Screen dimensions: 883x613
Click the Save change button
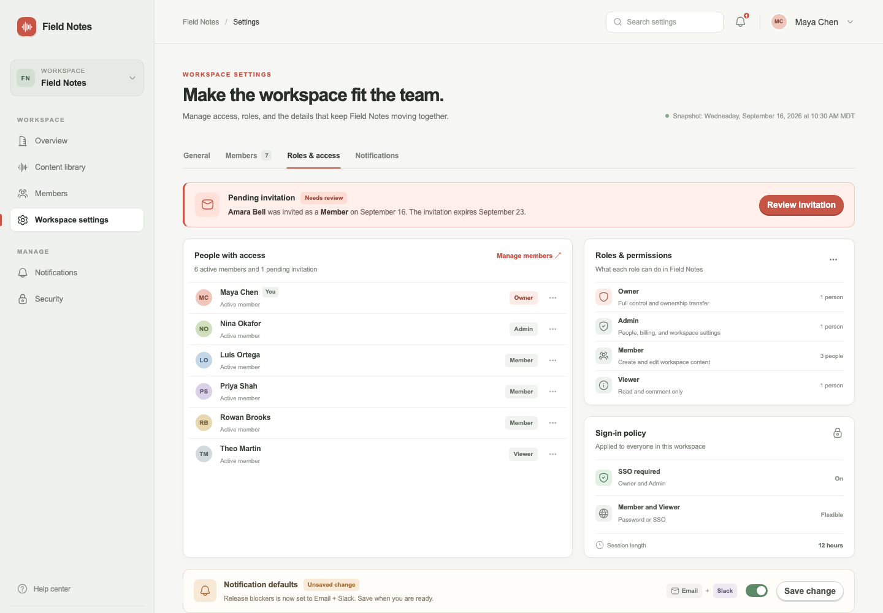point(810,591)
